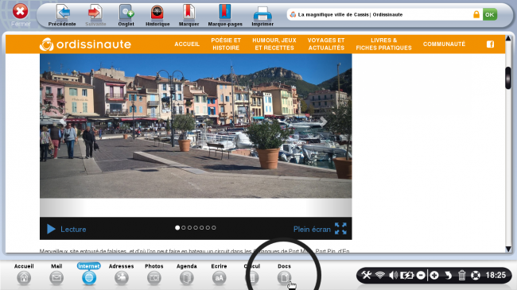Print the page with Imprimer
Image resolution: width=517 pixels, height=290 pixels.
(262, 15)
